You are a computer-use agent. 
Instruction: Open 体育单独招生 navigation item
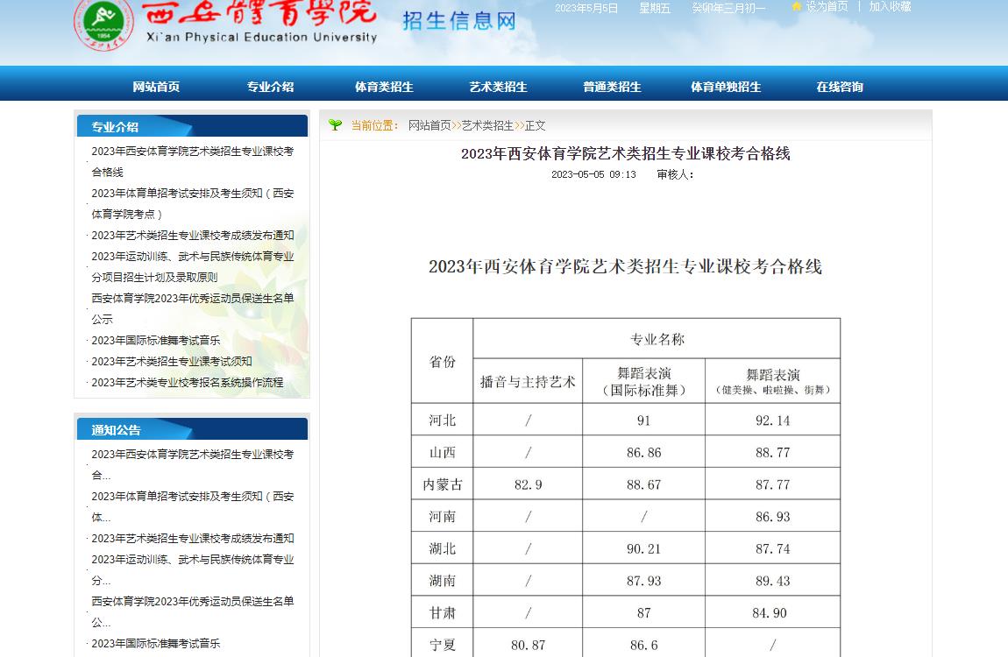click(x=726, y=87)
